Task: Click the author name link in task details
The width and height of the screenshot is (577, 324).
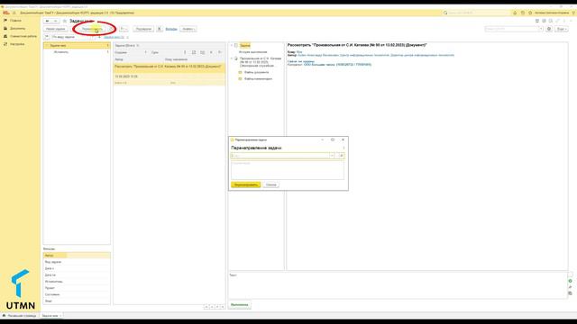Action: click(x=376, y=55)
